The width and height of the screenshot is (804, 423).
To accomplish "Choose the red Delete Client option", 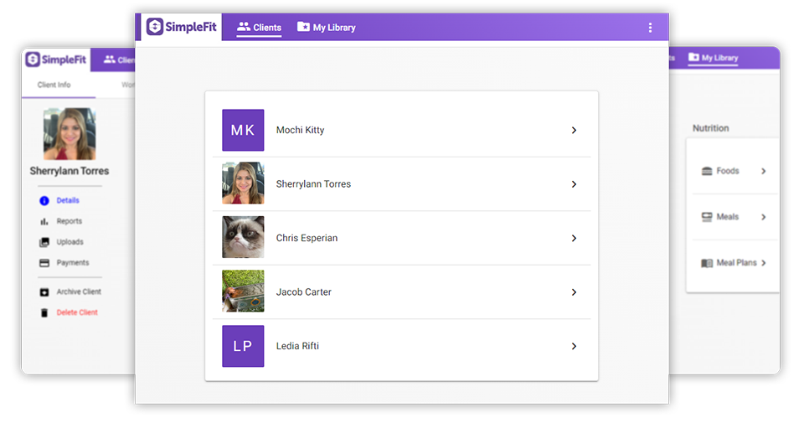I will point(77,312).
